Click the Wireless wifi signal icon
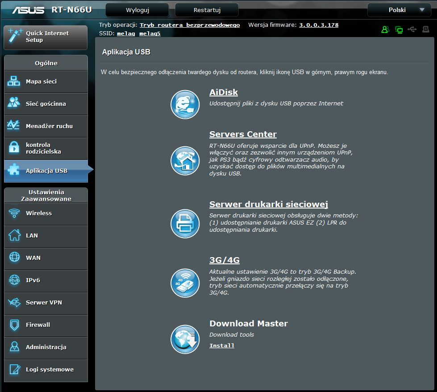 pyautogui.click(x=14, y=213)
